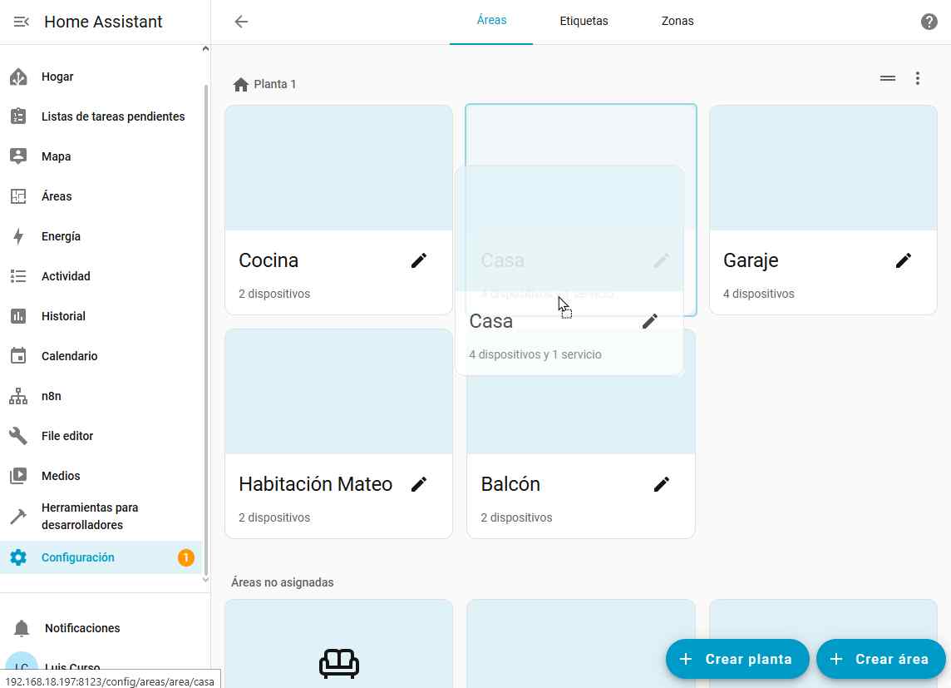This screenshot has height=688, width=951.
Task: Open Energía in the sidebar
Action: pos(62,236)
